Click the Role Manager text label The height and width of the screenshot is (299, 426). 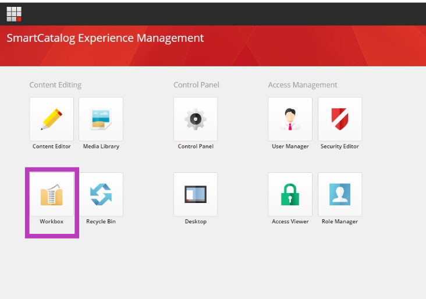tap(340, 221)
